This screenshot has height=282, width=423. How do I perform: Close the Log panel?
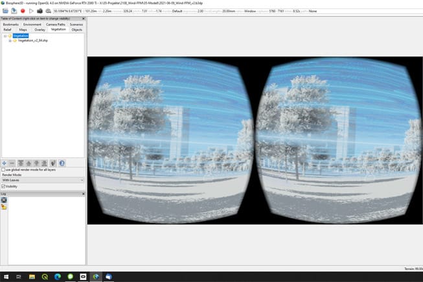82,193
